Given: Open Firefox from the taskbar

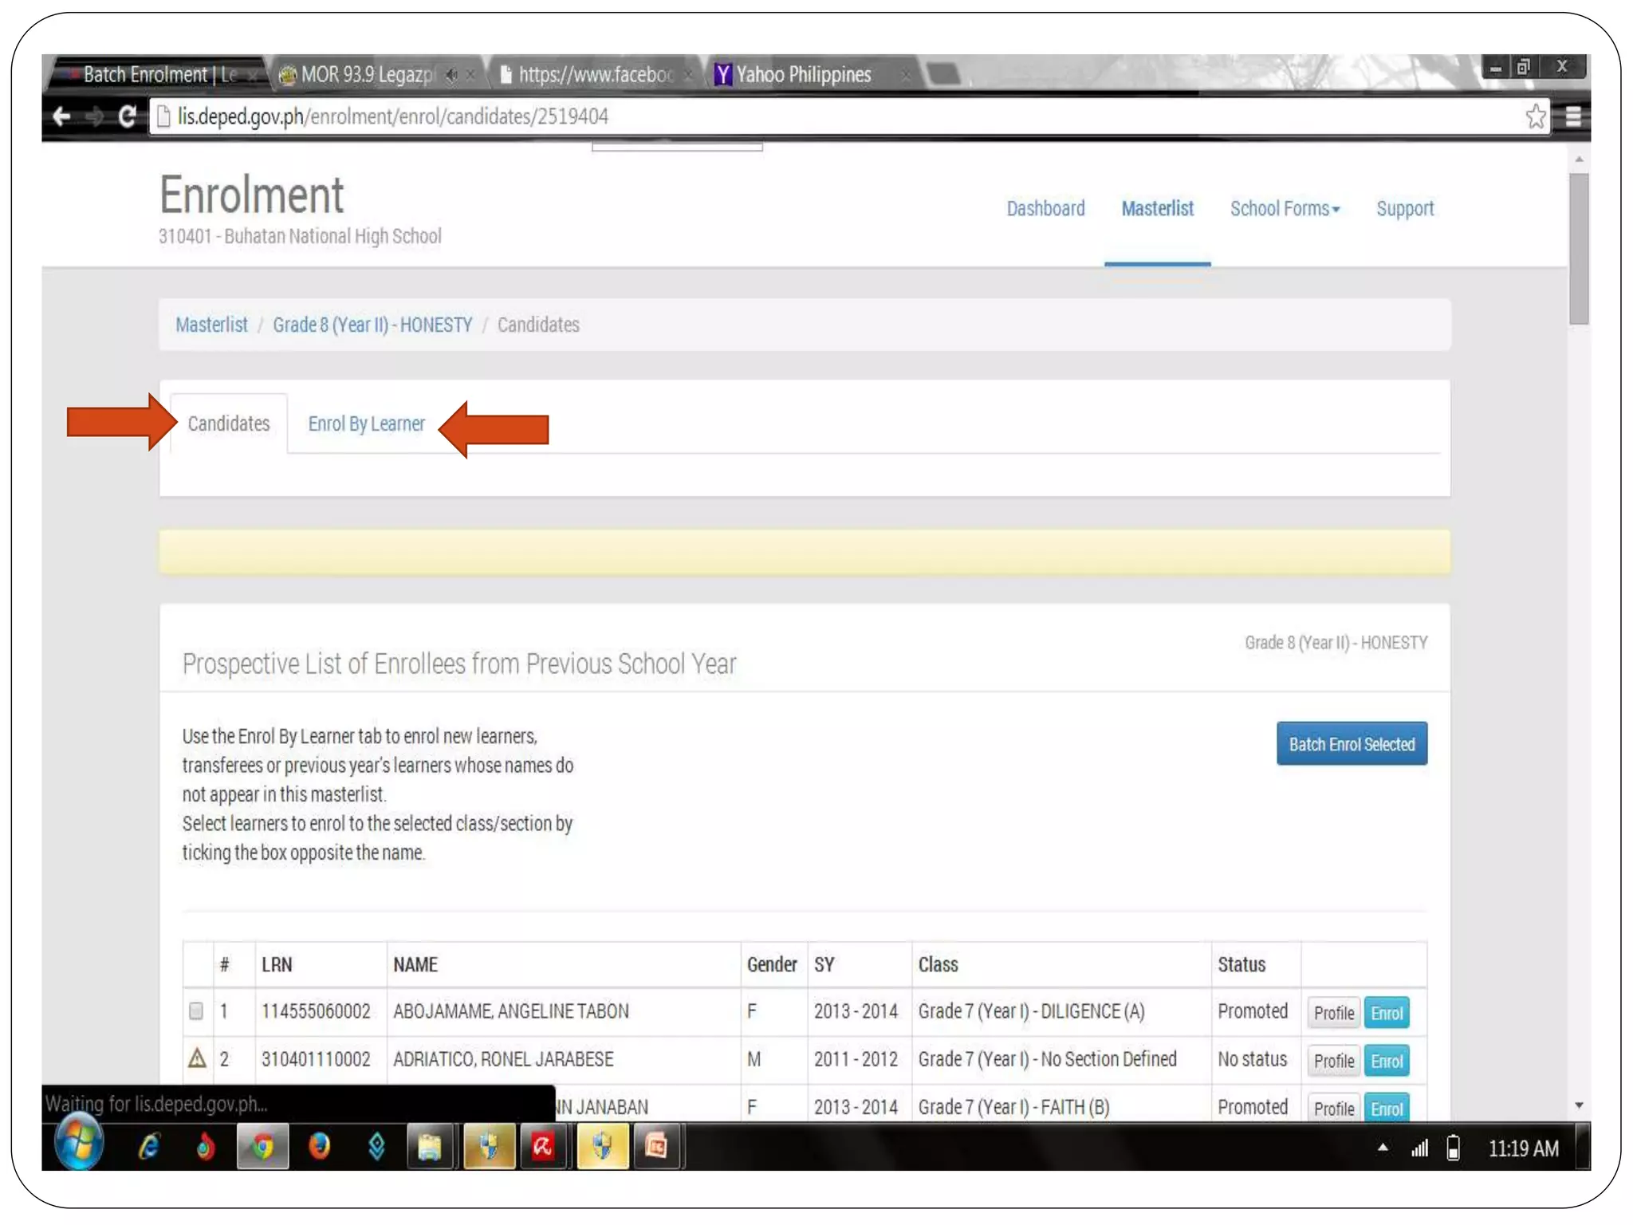Looking at the screenshot, I should click(320, 1147).
